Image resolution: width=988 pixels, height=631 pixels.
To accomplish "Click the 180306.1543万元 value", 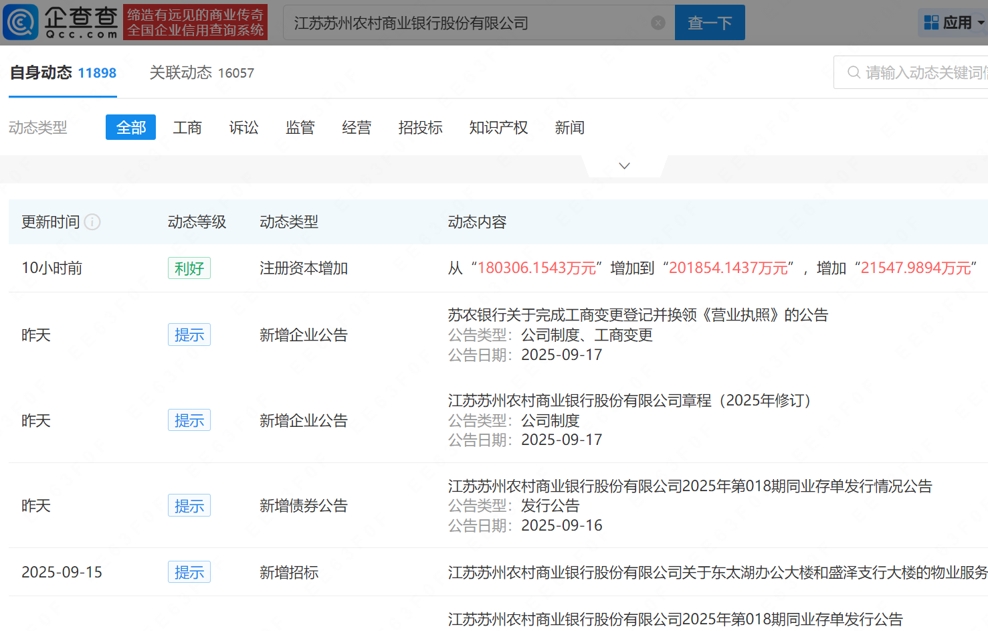I will (536, 268).
